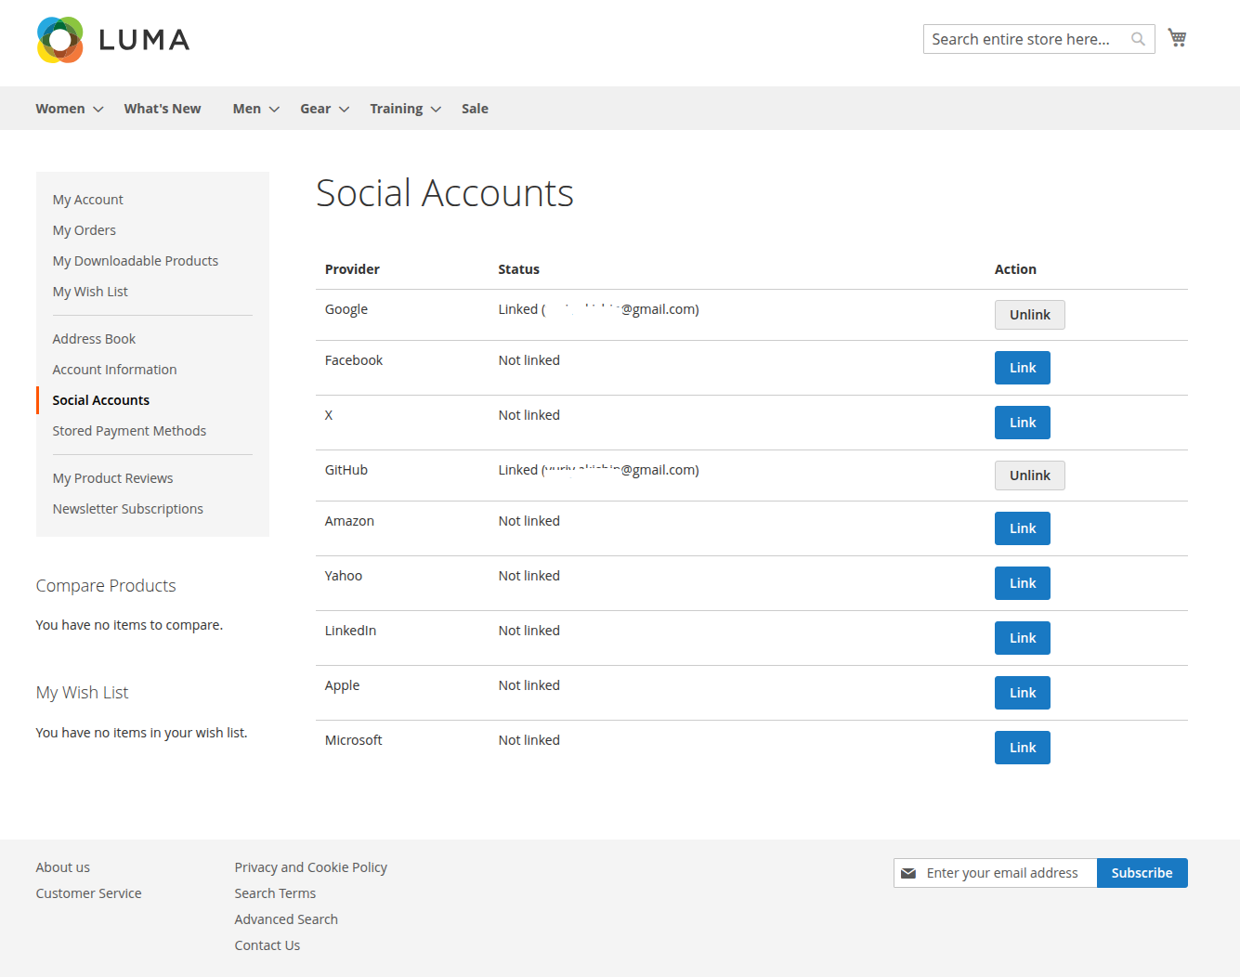The height and width of the screenshot is (977, 1240).
Task: Expand the Gear menu chevron
Action: pos(344,109)
